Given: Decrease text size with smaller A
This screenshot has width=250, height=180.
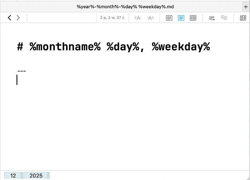Looking at the screenshot, I should 137,18.
